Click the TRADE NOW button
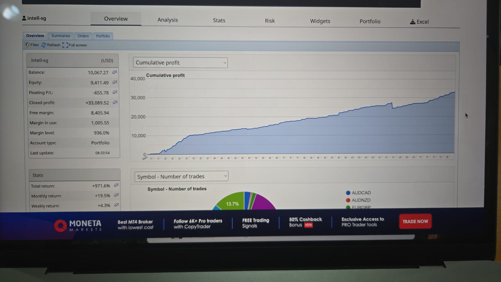Viewport: 501px width, 282px height. [415, 221]
